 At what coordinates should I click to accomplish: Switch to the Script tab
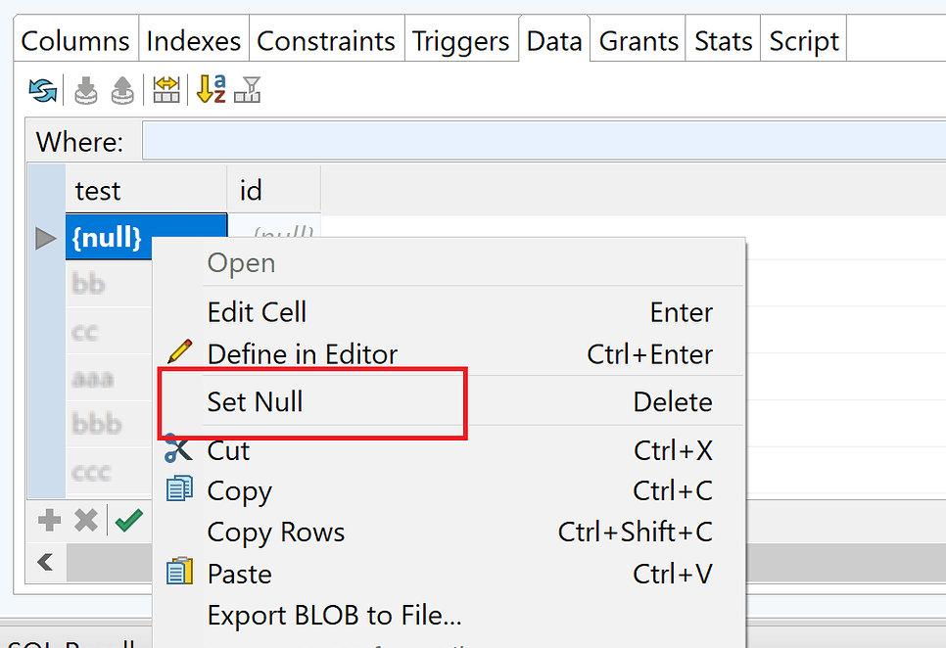point(802,40)
